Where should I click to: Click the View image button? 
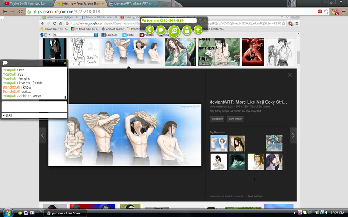[235, 119]
